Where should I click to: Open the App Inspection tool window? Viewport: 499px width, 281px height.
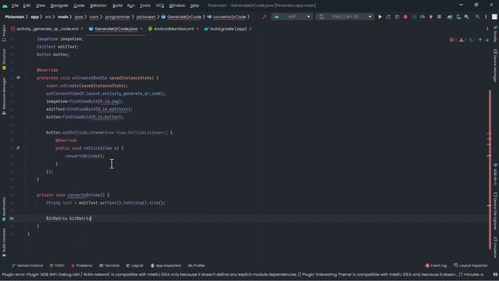pyautogui.click(x=166, y=265)
